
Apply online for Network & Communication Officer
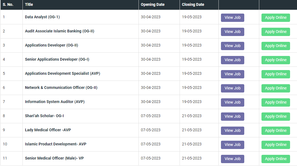(x=276, y=88)
